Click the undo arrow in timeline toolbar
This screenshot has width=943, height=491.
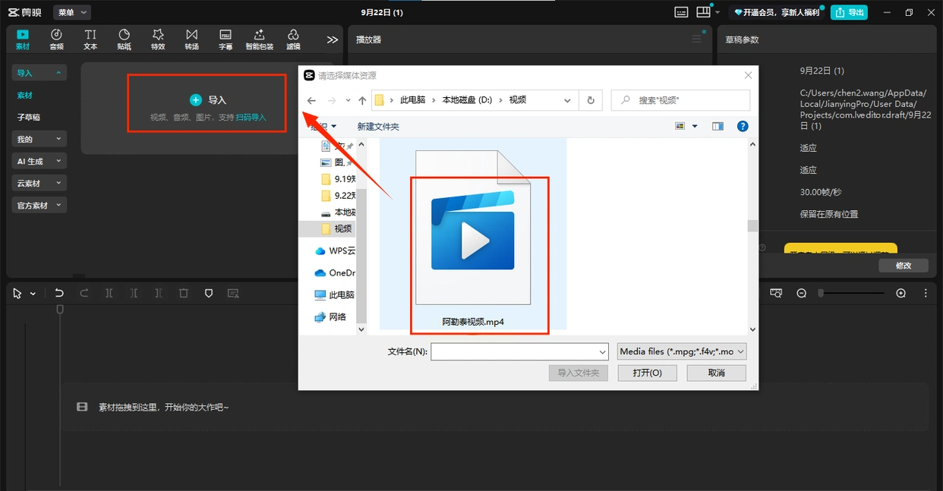[59, 293]
